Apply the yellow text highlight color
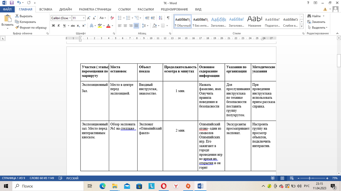The height and width of the screenshot is (191, 341). (x=99, y=25)
